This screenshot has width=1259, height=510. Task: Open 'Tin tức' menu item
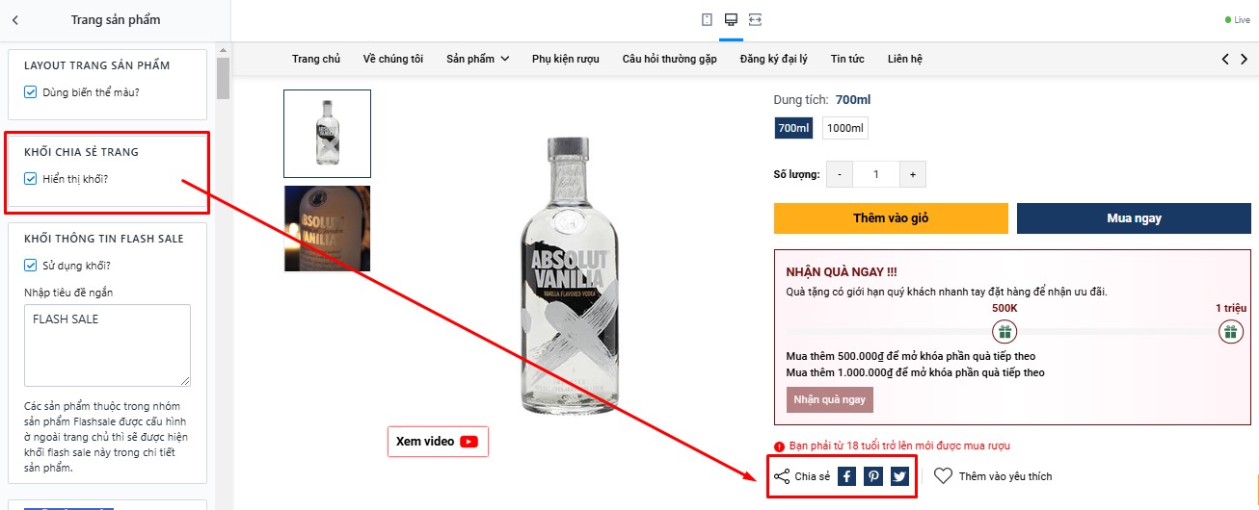click(x=847, y=59)
